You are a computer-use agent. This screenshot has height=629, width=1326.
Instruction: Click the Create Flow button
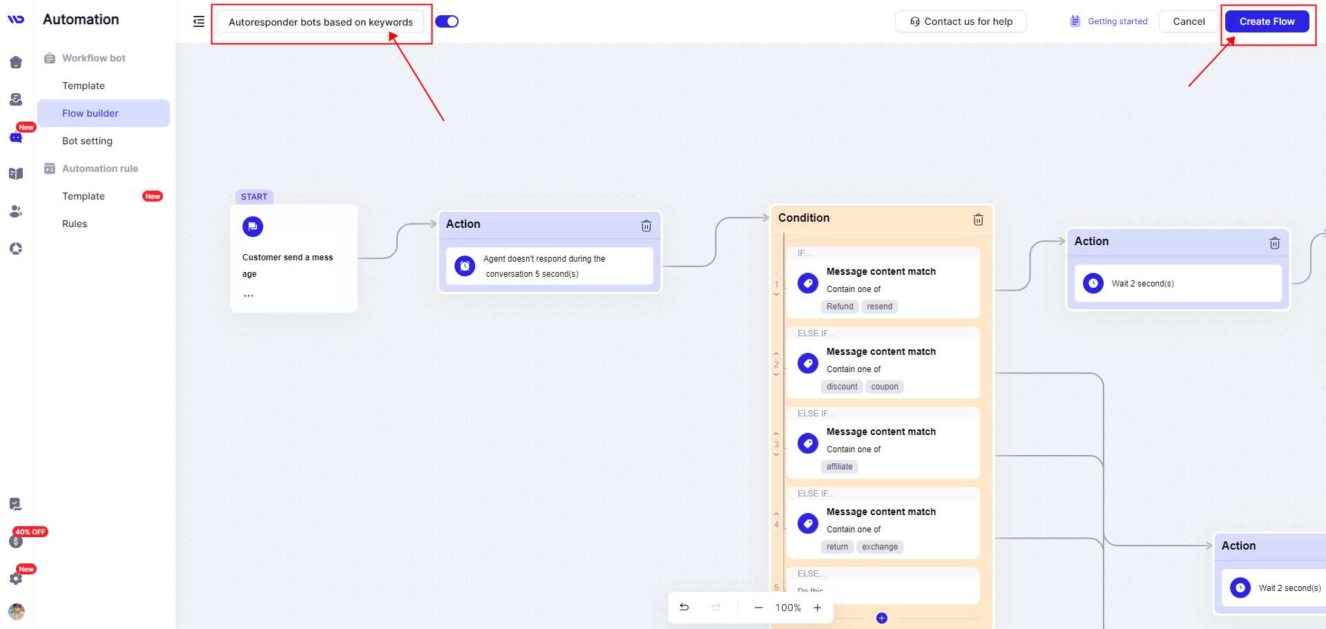pos(1267,21)
